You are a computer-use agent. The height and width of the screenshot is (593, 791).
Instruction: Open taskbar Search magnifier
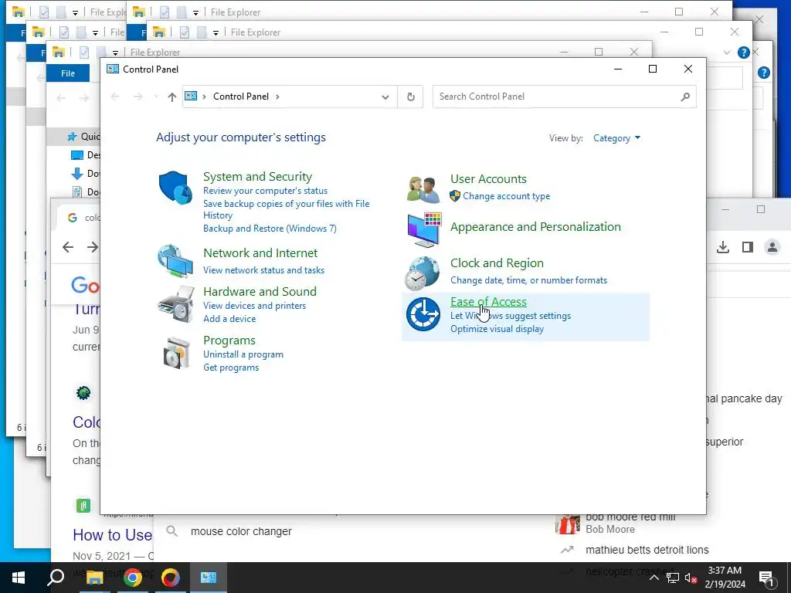[56, 578]
